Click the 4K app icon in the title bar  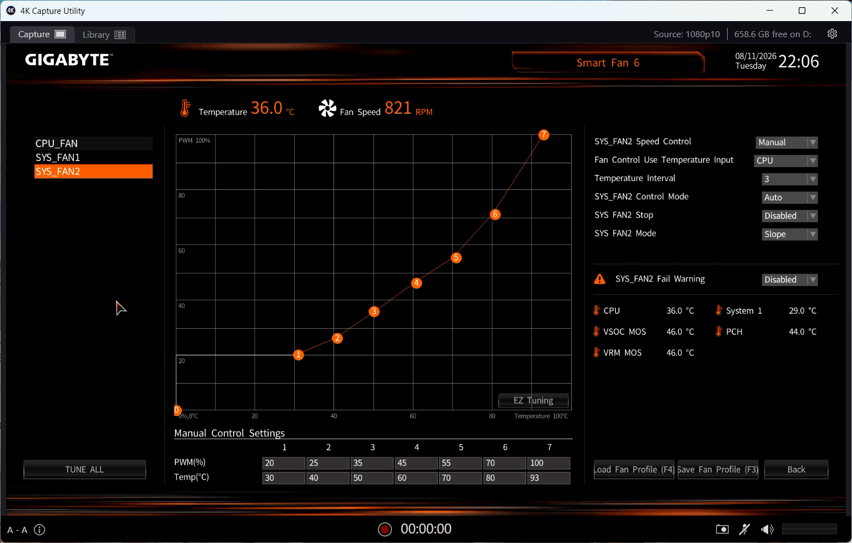(x=11, y=11)
